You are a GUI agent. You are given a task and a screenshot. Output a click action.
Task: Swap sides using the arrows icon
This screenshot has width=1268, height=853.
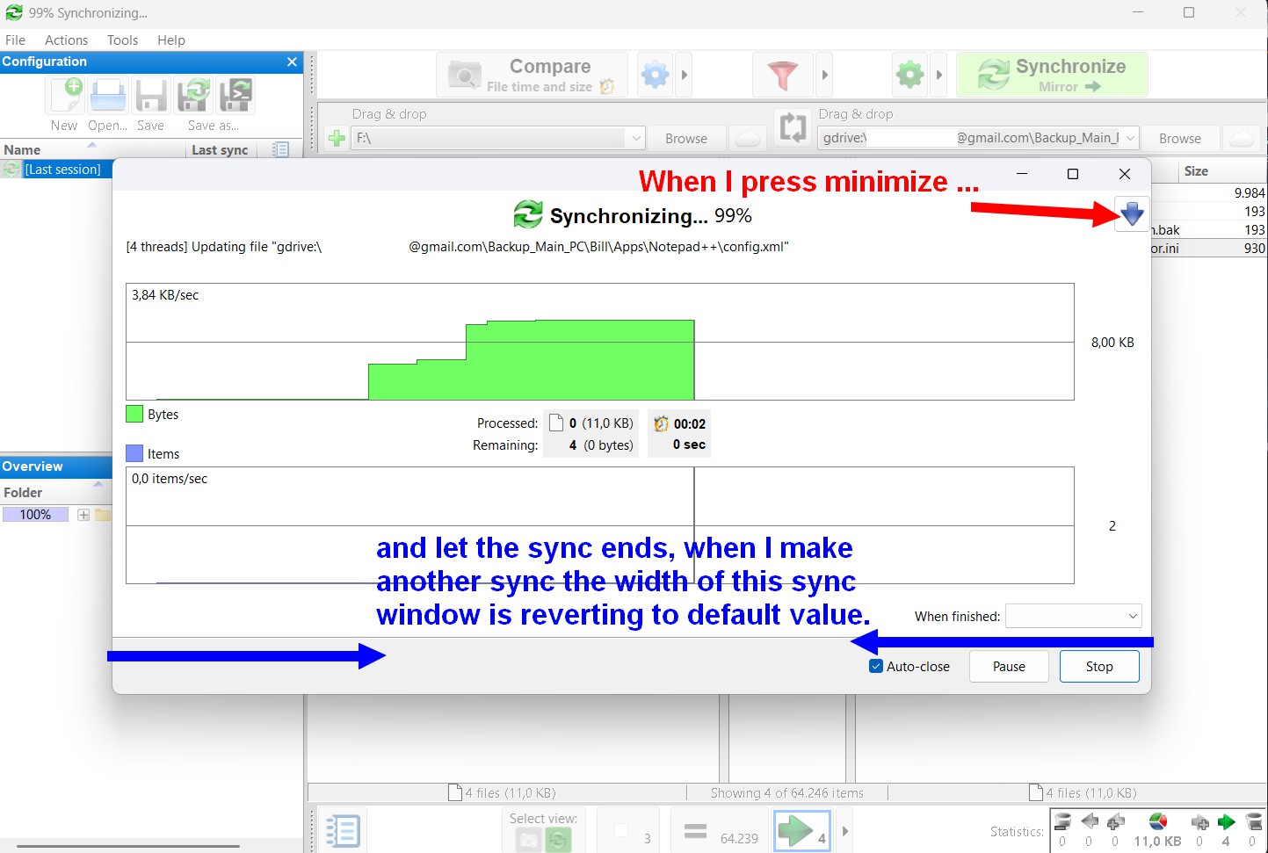pos(793,128)
